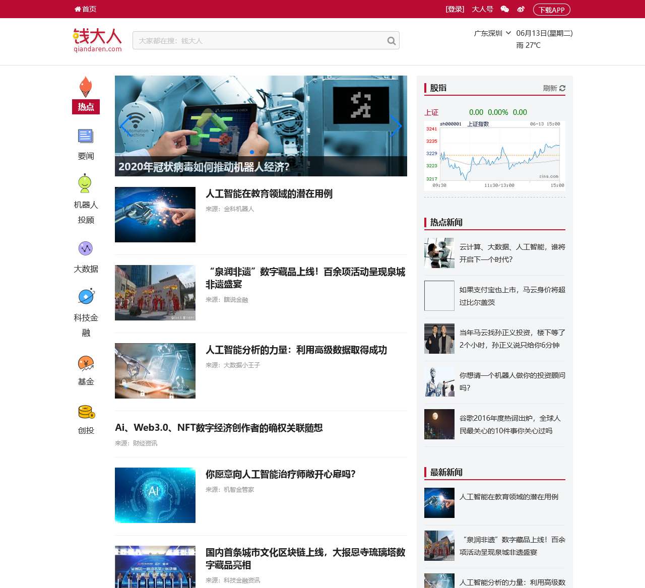
Task: Open the 要闻 news icon
Action: click(86, 136)
